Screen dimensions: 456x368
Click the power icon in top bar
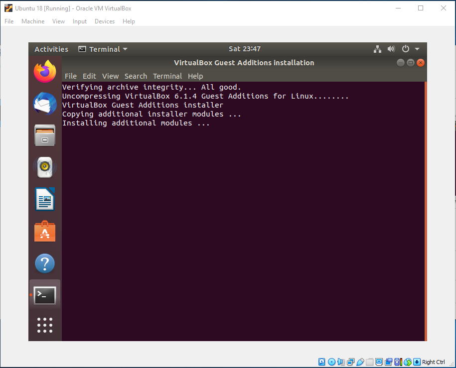405,49
